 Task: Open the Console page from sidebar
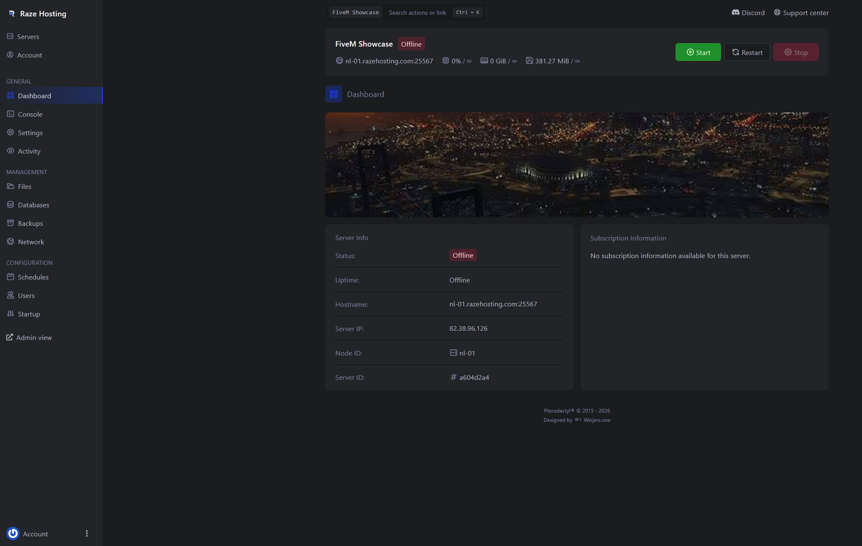tap(51, 114)
